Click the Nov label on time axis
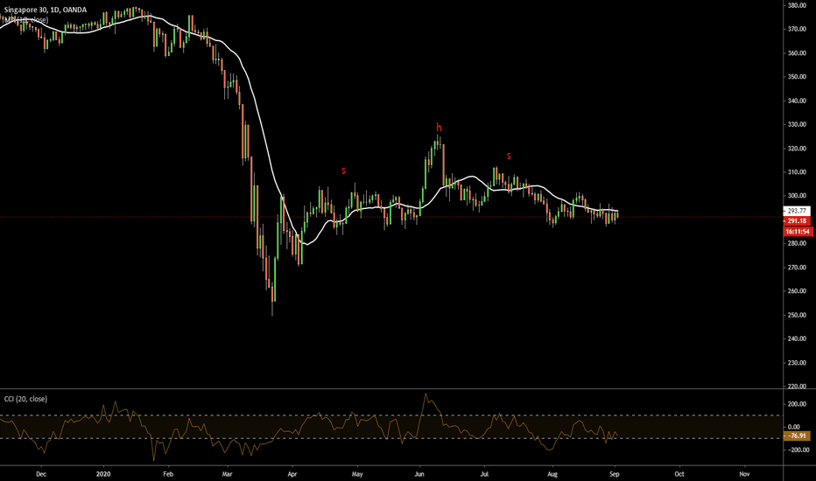 point(744,474)
